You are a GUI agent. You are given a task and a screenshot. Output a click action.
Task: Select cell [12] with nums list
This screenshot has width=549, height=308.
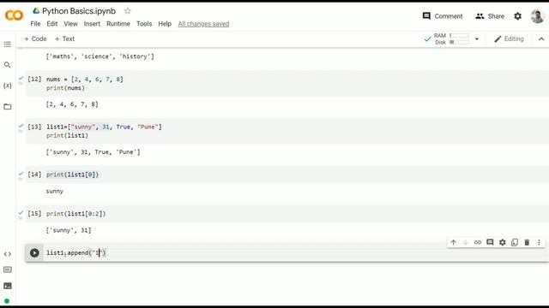[x=287, y=84]
